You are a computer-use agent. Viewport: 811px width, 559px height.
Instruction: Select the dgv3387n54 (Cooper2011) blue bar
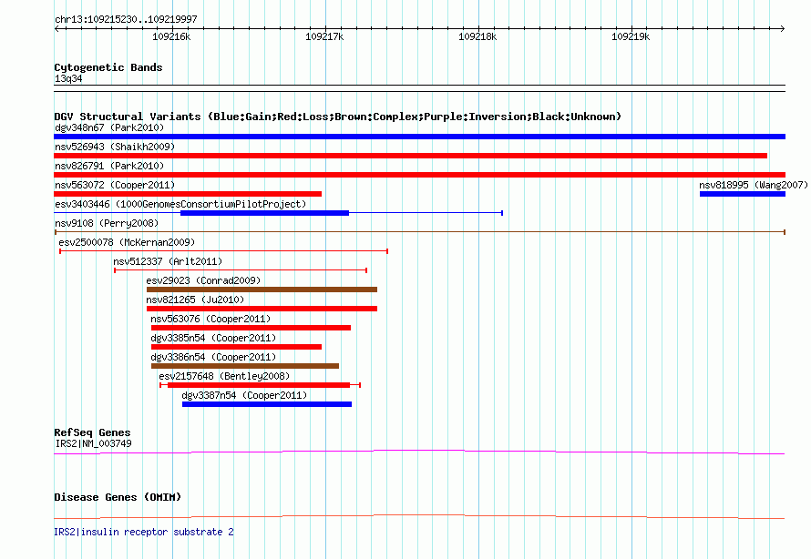267,404
